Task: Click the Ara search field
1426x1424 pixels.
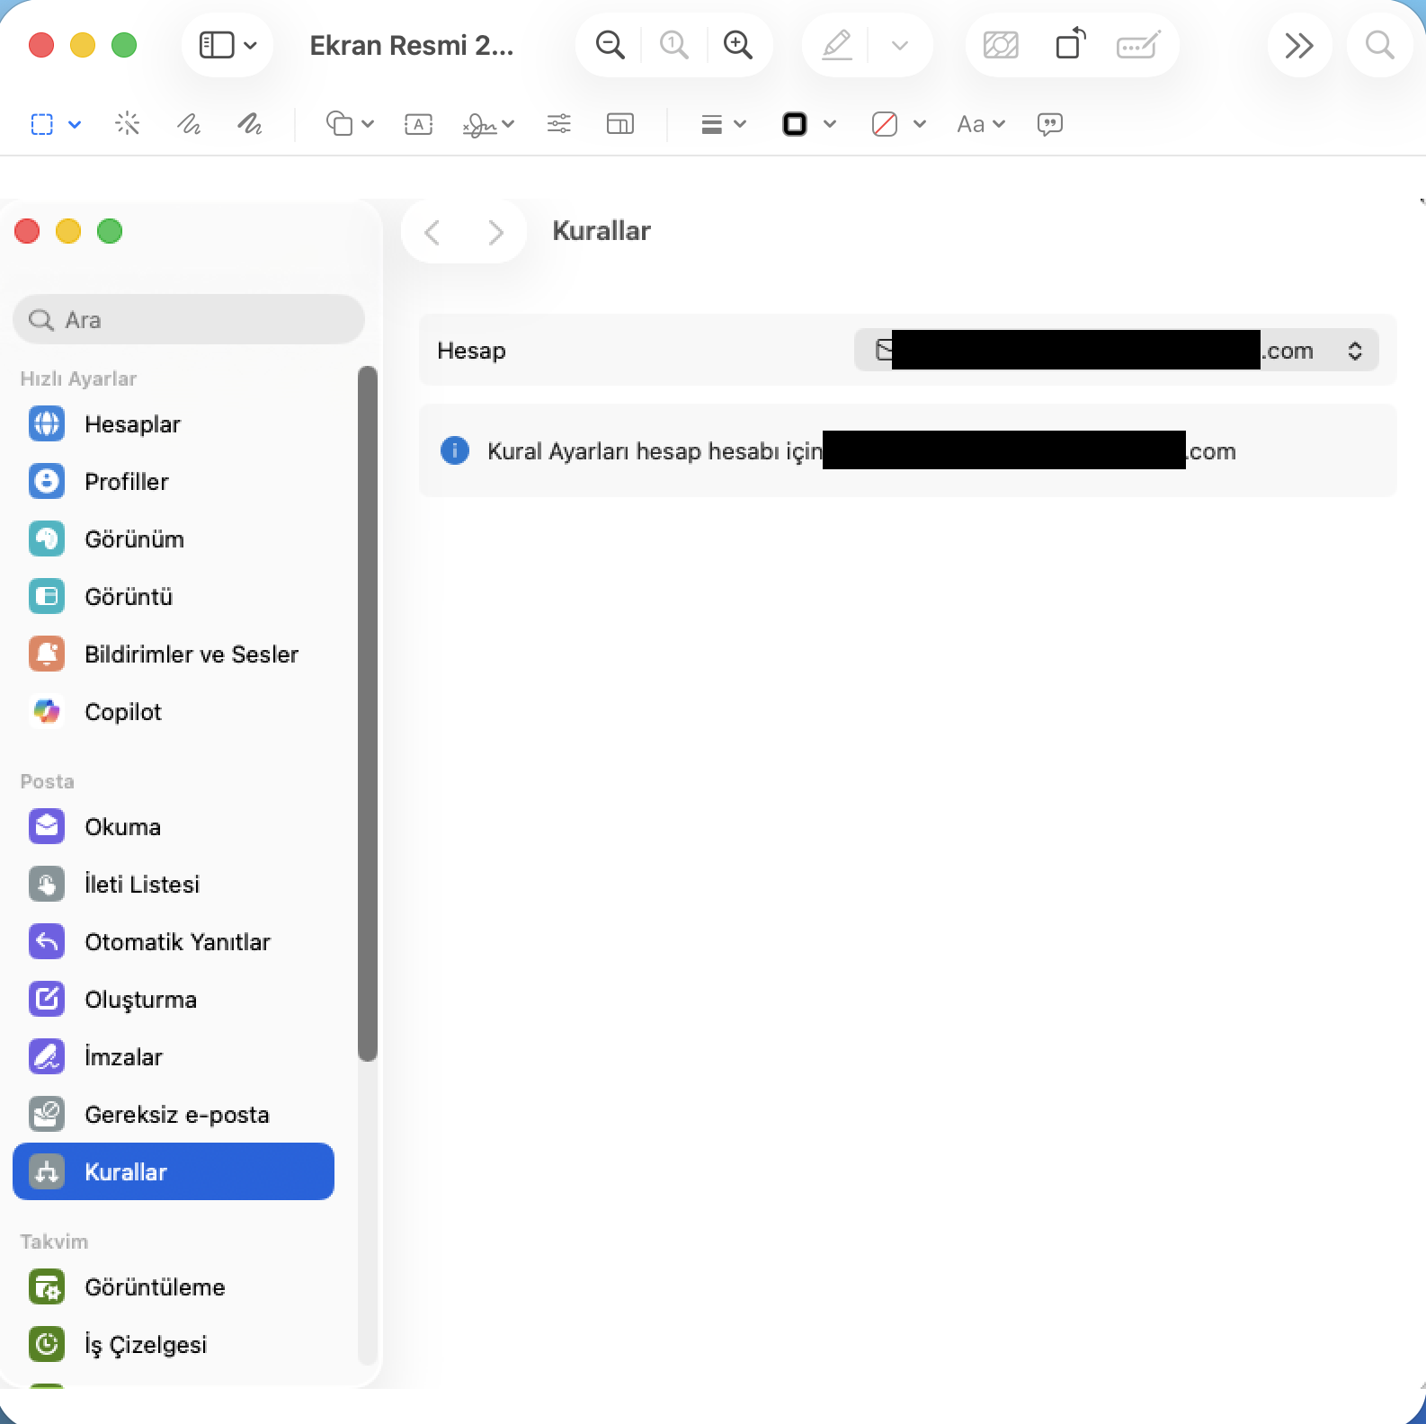Action: click(189, 320)
